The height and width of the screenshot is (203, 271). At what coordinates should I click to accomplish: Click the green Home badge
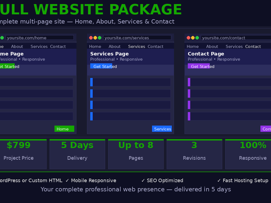click(x=64, y=129)
